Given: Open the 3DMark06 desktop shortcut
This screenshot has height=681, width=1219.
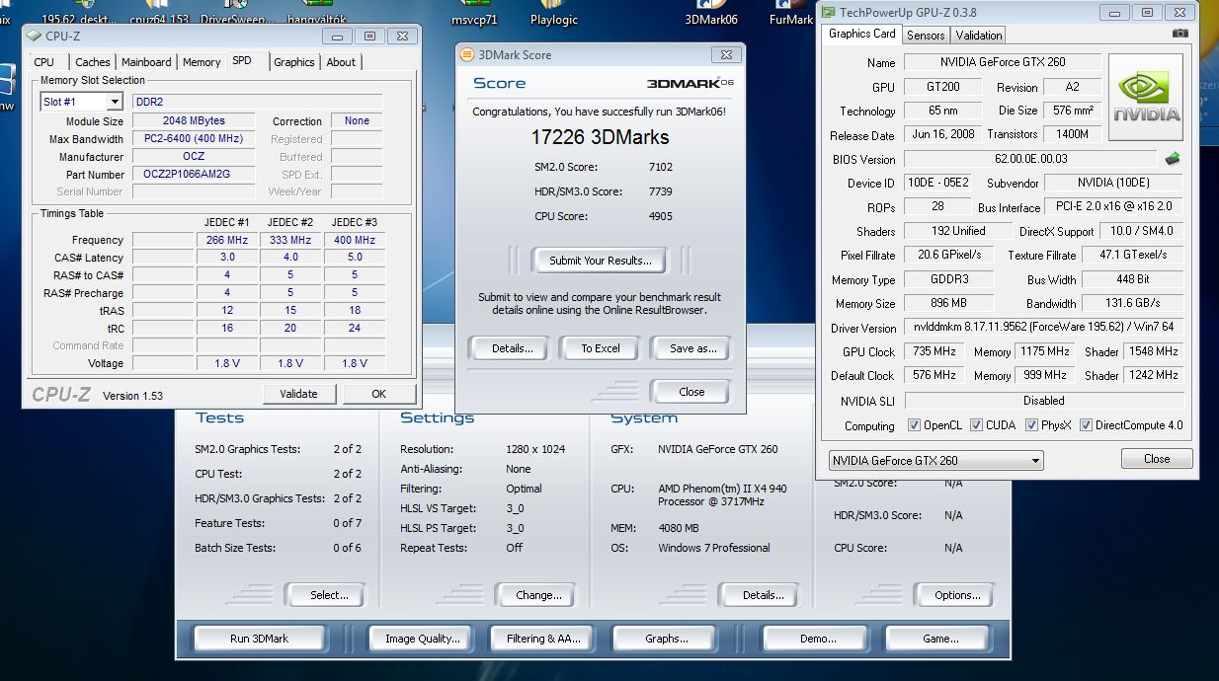Looking at the screenshot, I should 711,14.
